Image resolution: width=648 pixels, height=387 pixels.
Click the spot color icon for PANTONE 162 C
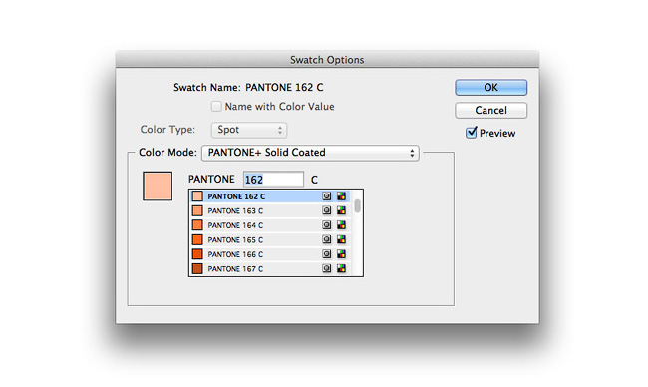(326, 196)
